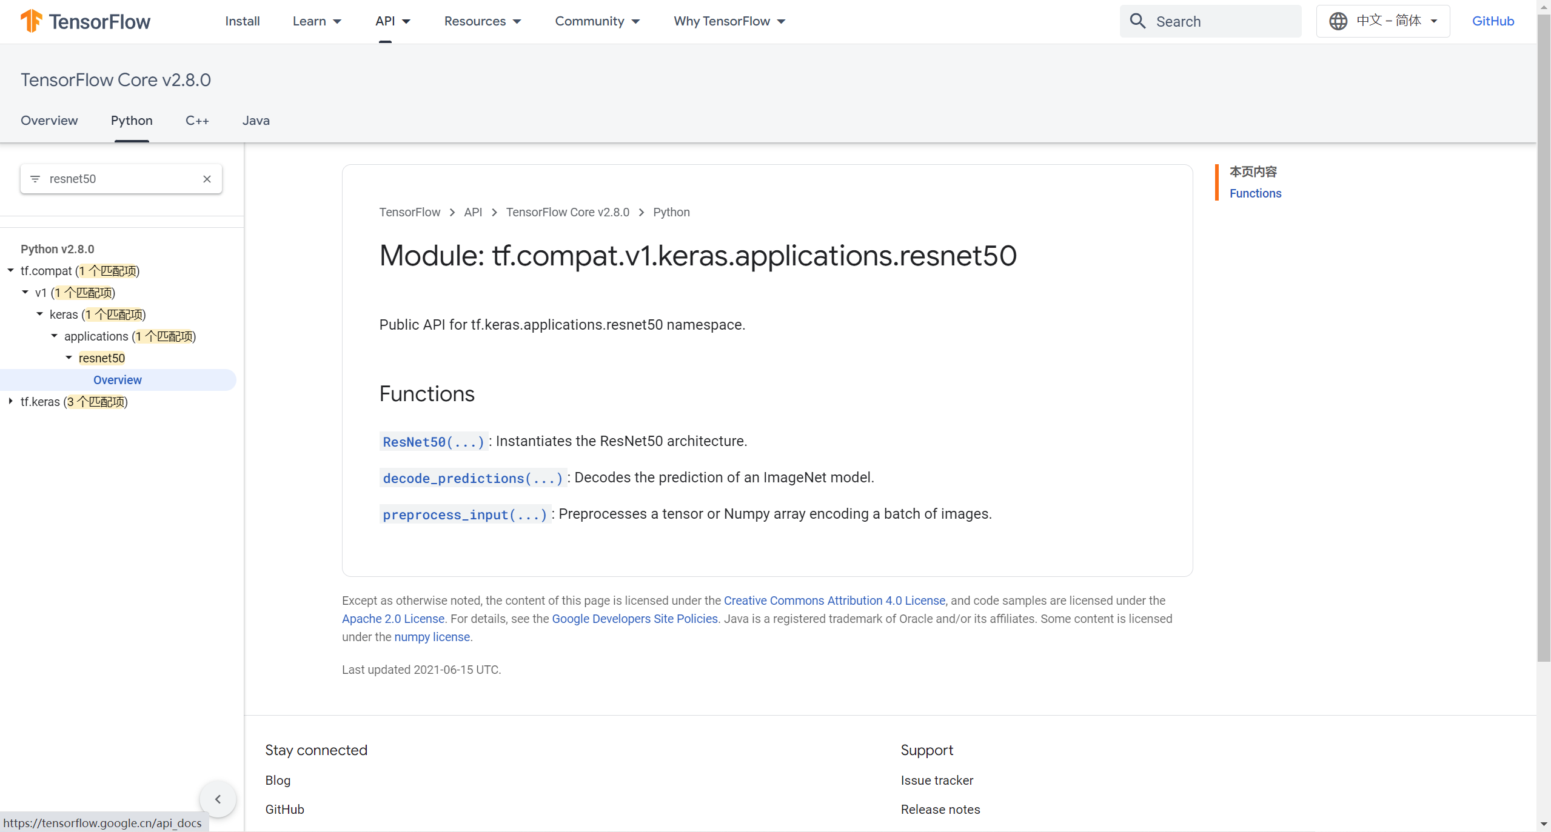Viewport: 1551px width, 832px height.
Task: Click the filter list icon
Action: pos(35,179)
